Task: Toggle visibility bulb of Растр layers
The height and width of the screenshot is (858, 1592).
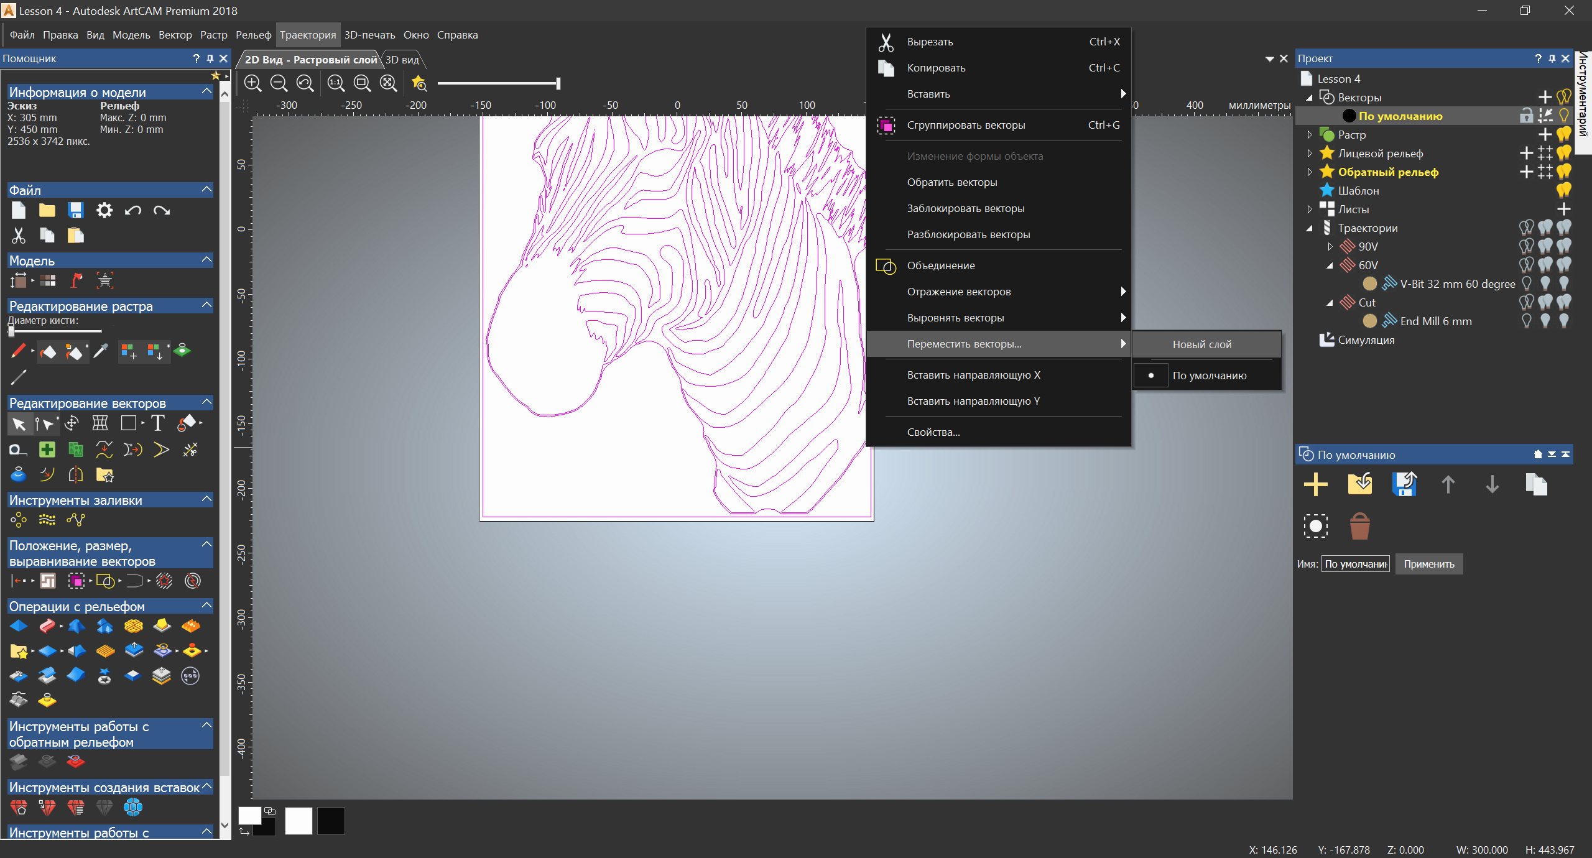Action: [1564, 134]
